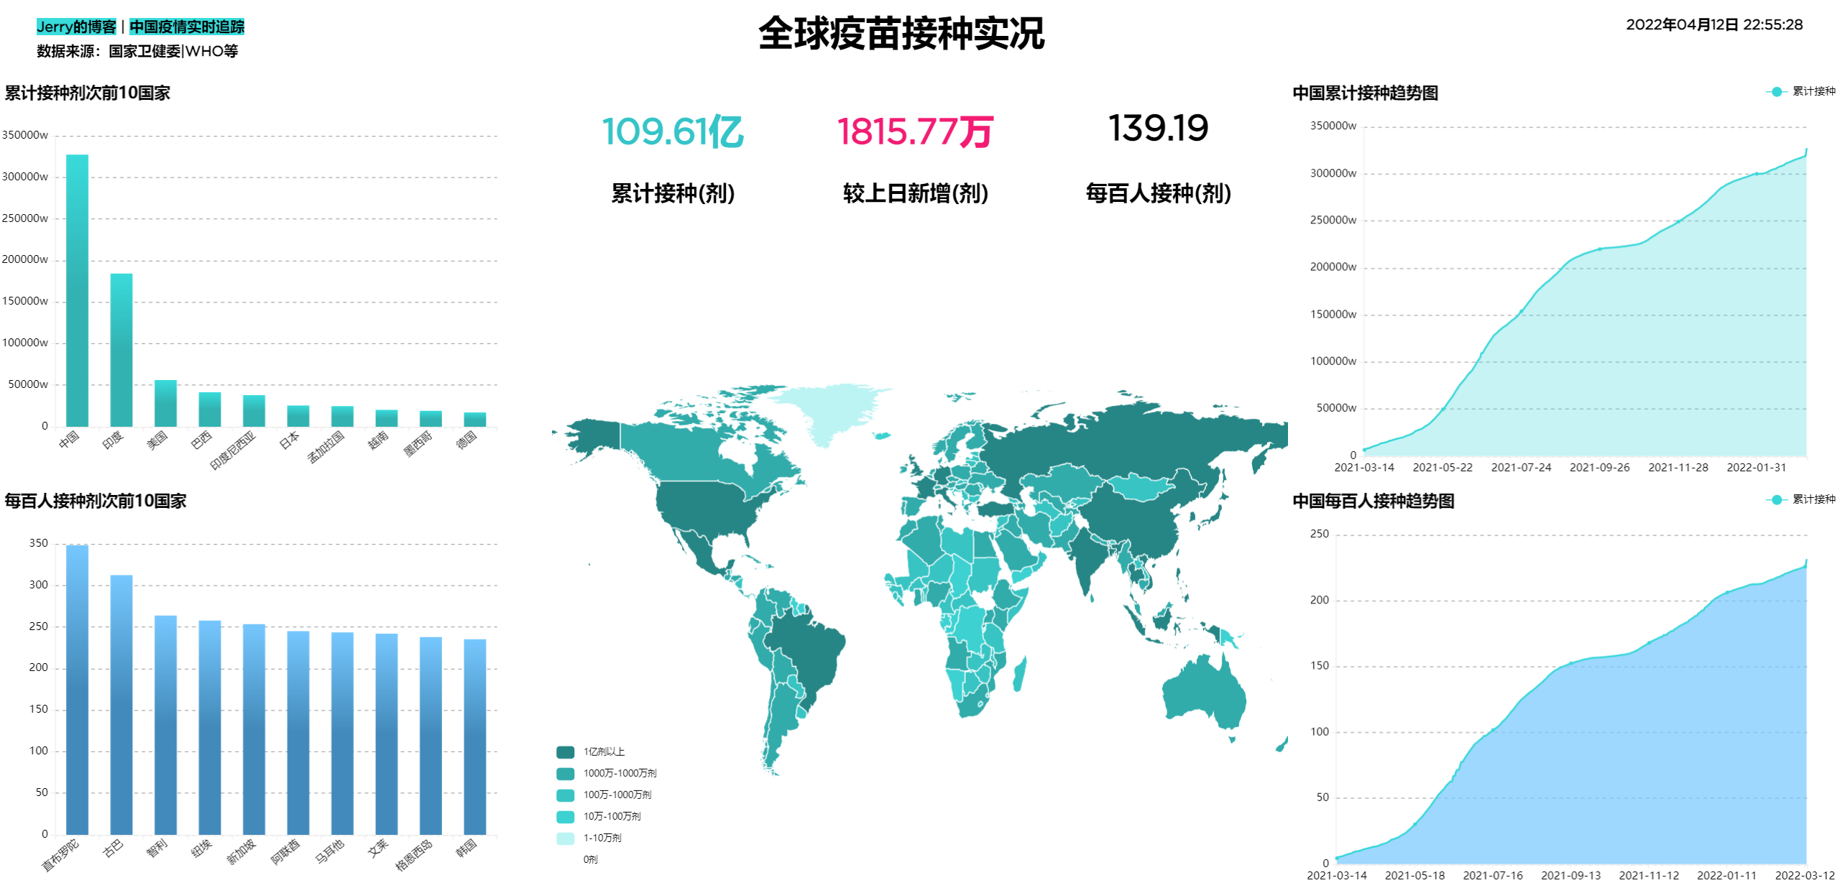
Task: Click China on the world map
Action: click(1136, 521)
